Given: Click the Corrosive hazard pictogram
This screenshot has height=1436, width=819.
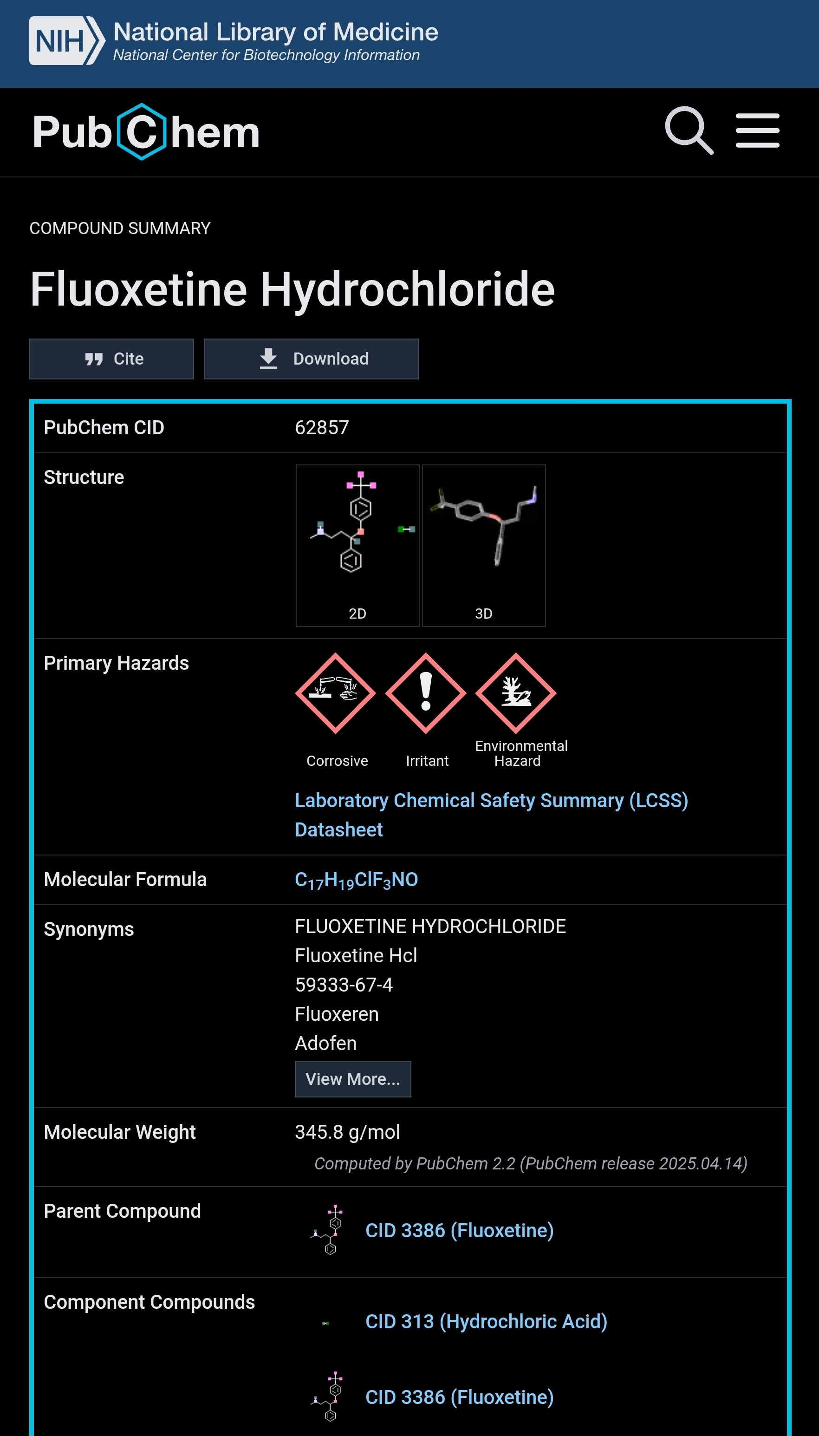Looking at the screenshot, I should pos(336,693).
